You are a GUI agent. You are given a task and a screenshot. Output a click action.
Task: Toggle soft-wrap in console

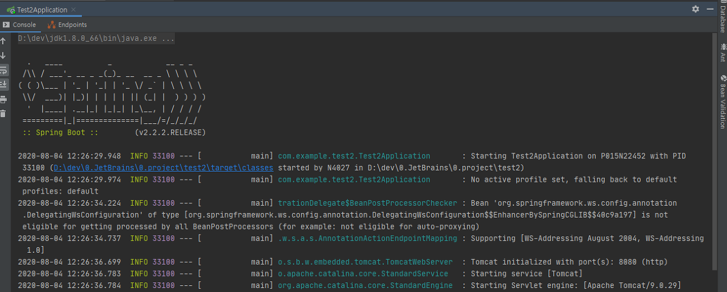(3, 70)
